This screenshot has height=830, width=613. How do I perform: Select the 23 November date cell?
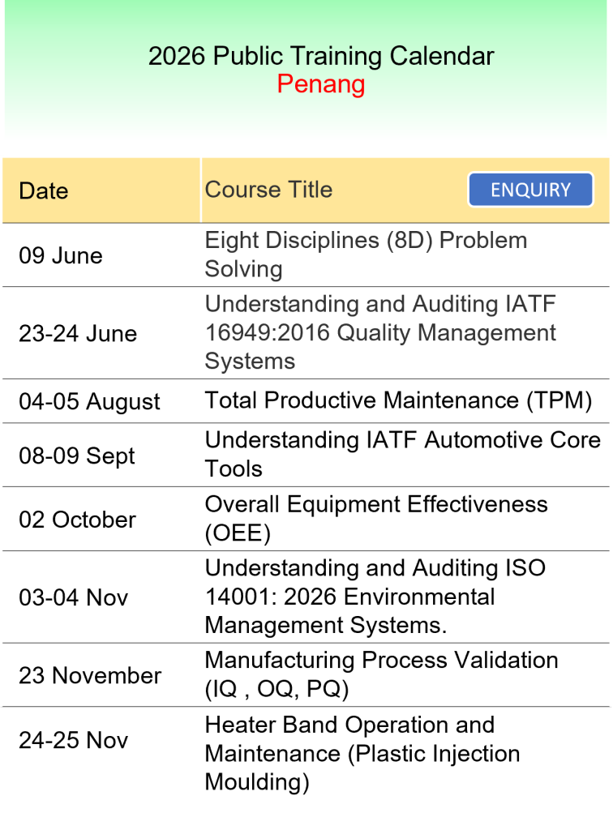point(90,675)
